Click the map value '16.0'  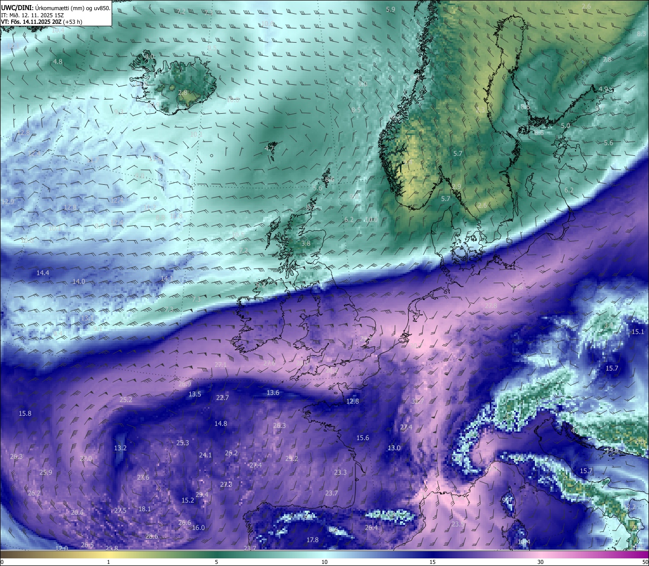pyautogui.click(x=198, y=527)
